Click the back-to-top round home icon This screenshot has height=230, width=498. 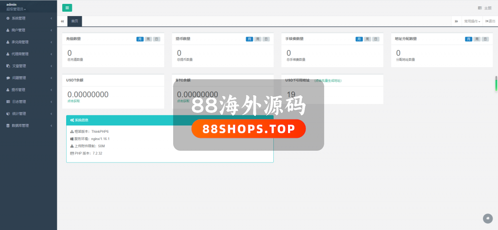(x=487, y=218)
